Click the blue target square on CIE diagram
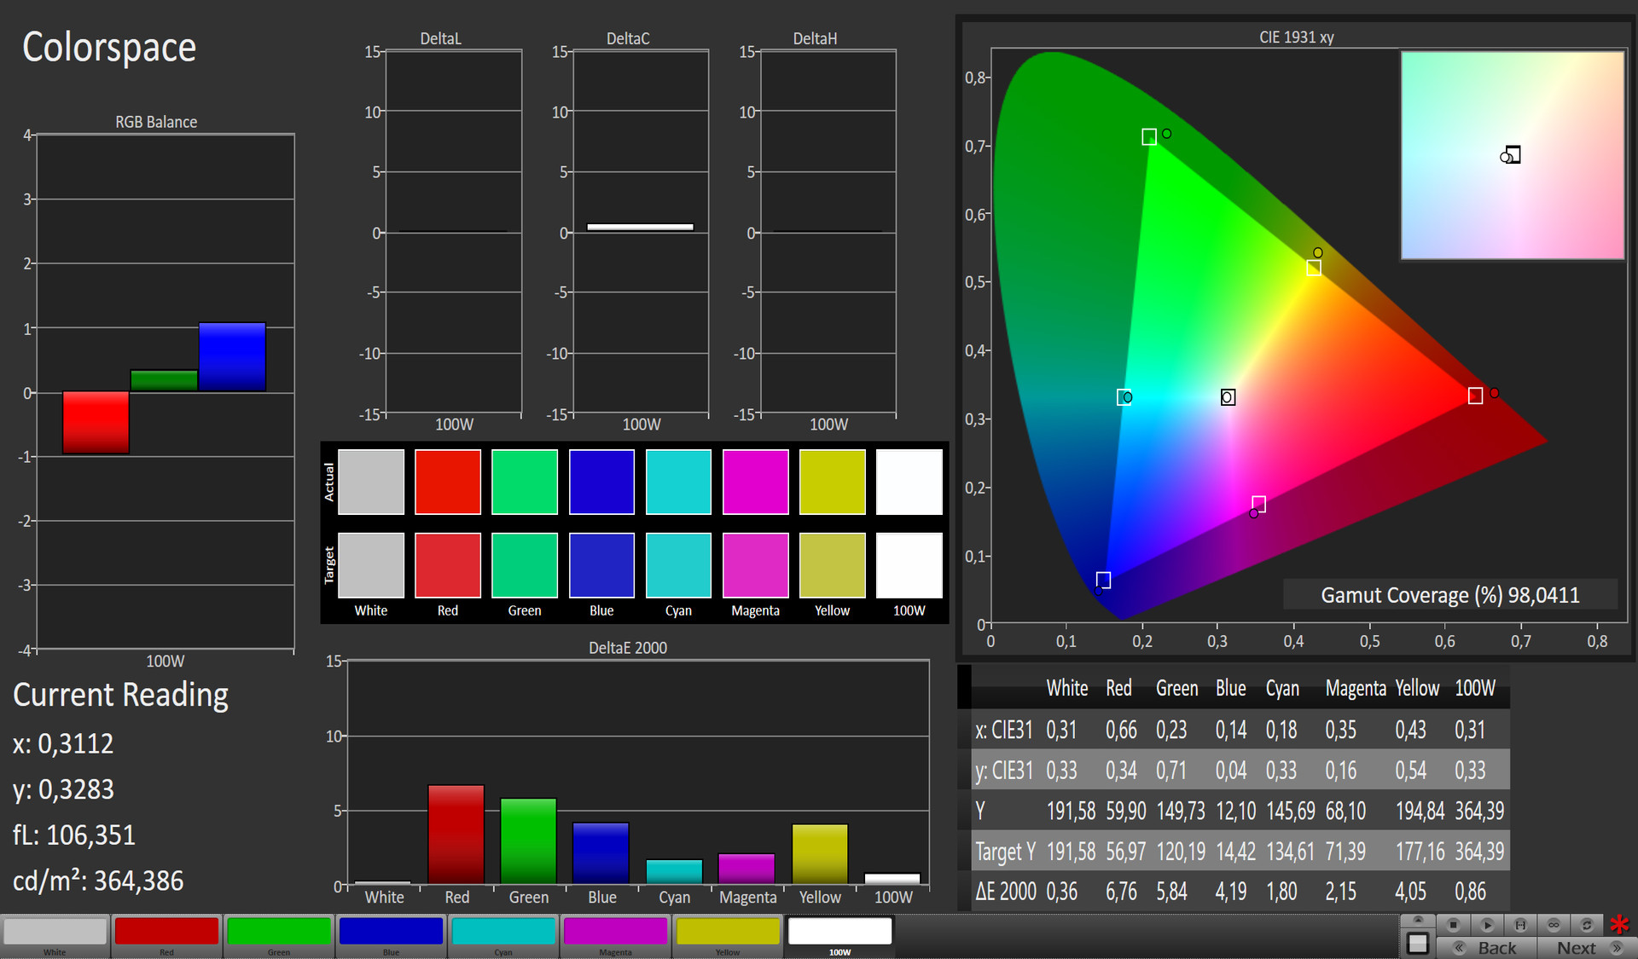The height and width of the screenshot is (959, 1638). click(1103, 581)
